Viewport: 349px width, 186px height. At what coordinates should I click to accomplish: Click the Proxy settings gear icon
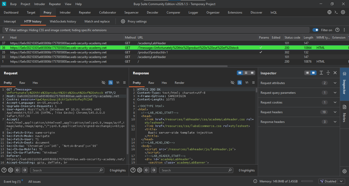pyautogui.click(x=123, y=21)
